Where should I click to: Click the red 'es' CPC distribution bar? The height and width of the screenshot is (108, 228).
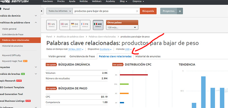[x=134, y=75]
